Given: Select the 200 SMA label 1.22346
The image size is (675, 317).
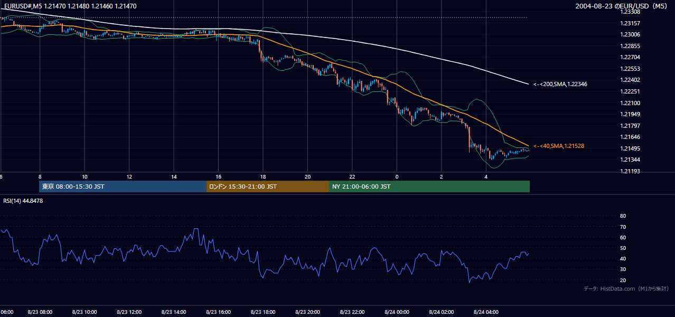Looking at the screenshot, I should [560, 84].
